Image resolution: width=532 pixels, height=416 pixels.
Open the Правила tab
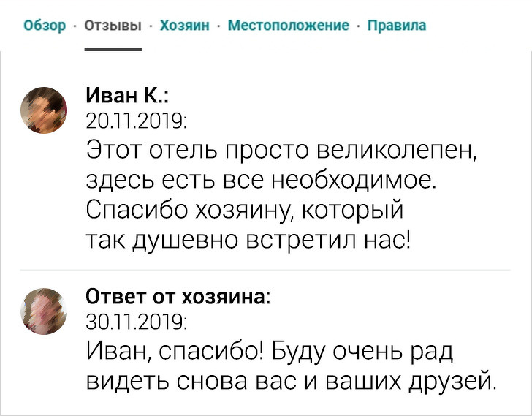coord(396,26)
